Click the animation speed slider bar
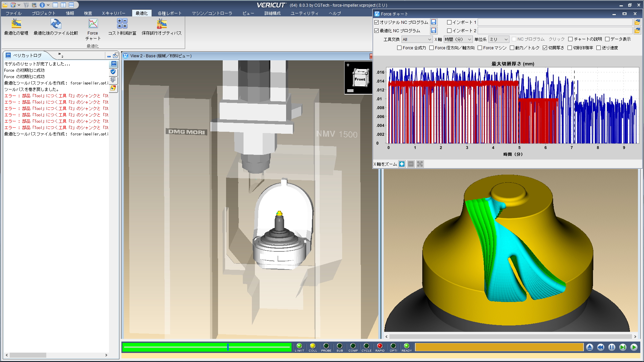 207,347
